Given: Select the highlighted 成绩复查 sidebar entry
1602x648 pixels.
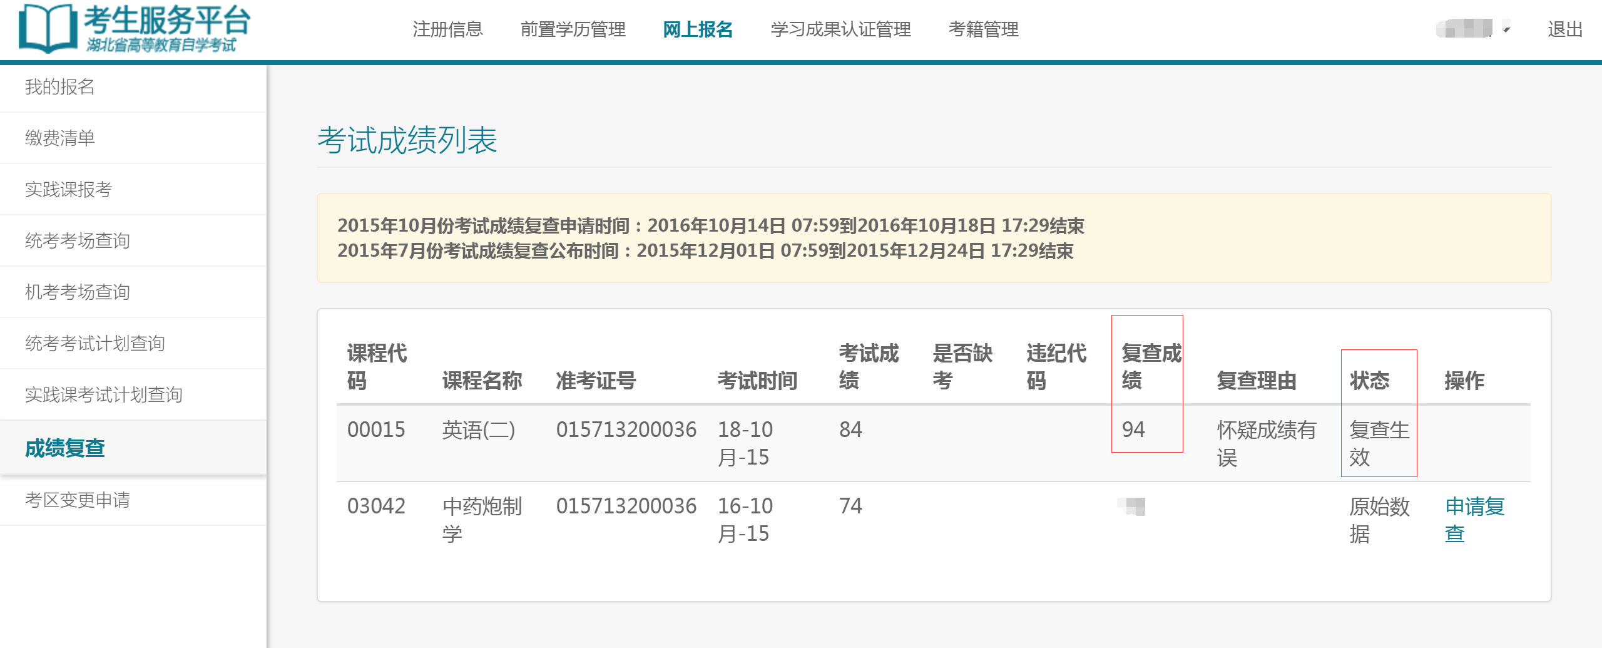Looking at the screenshot, I should pos(64,447).
